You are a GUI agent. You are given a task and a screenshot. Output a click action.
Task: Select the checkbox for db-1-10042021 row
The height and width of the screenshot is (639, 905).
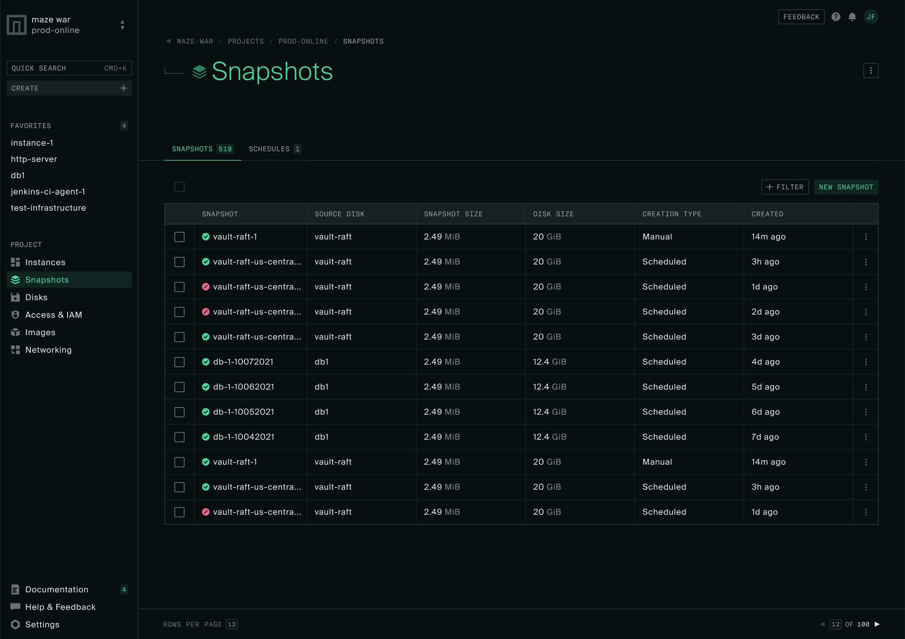point(179,437)
